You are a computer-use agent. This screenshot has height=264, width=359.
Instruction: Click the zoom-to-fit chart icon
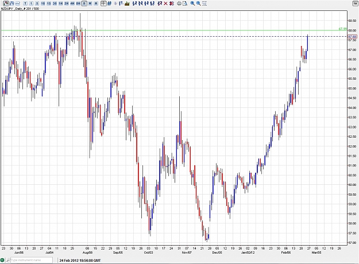tap(204, 3)
